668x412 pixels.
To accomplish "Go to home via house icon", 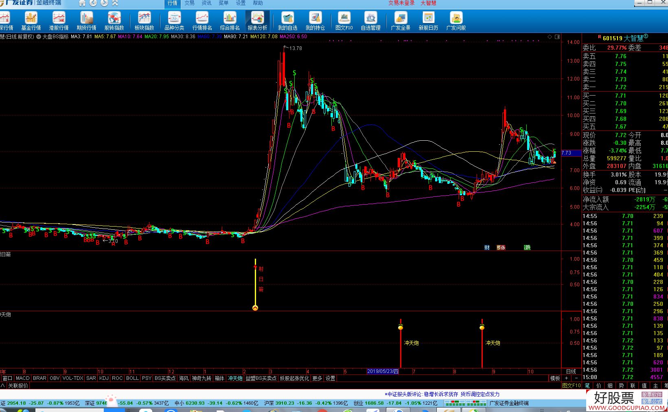I will (82, 3).
